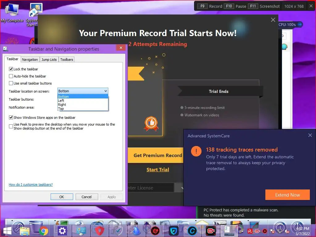Click Extend Now in Advanced SystemCare

pyautogui.click(x=287, y=195)
